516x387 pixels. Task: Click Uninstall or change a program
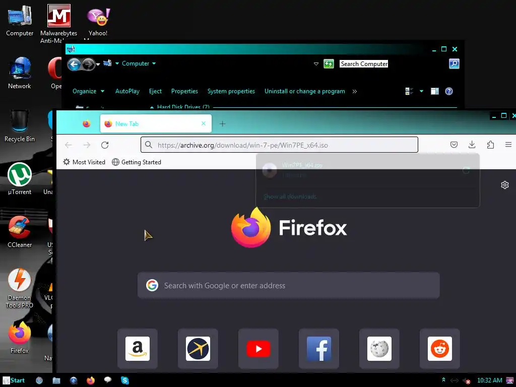click(x=305, y=91)
